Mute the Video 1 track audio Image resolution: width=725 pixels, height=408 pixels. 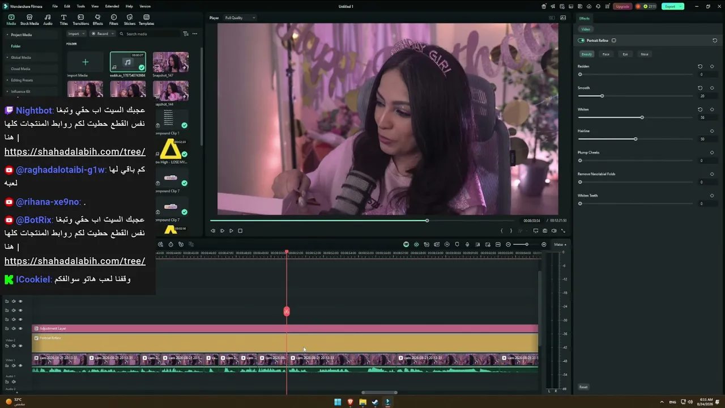coord(14,365)
